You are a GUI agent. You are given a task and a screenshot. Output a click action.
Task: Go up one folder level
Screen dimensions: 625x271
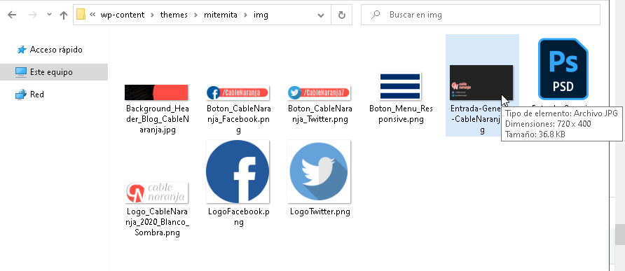point(63,15)
